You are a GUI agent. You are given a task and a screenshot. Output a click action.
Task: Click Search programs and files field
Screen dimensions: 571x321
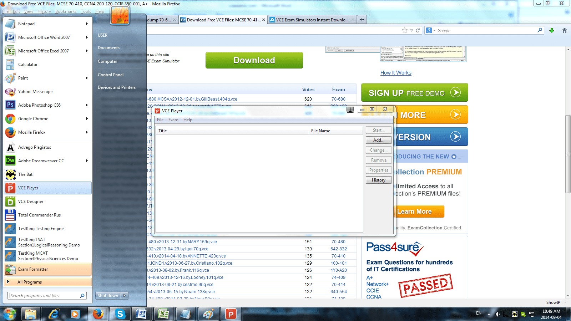[x=47, y=296]
